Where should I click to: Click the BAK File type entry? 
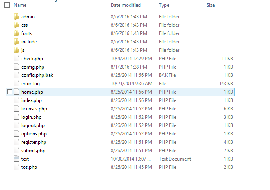click(x=168, y=75)
